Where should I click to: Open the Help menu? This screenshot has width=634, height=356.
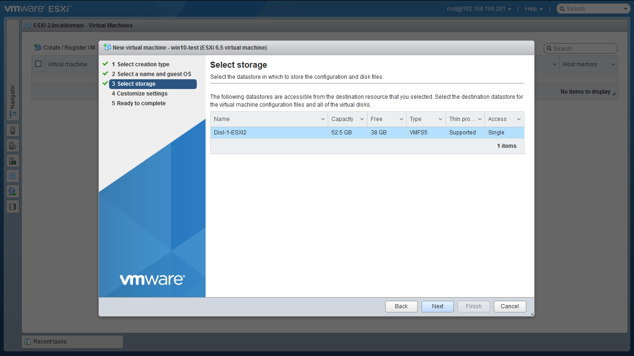[x=533, y=9]
